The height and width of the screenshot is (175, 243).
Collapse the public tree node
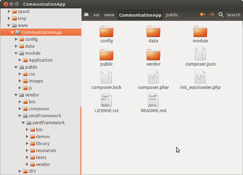pos(16,67)
